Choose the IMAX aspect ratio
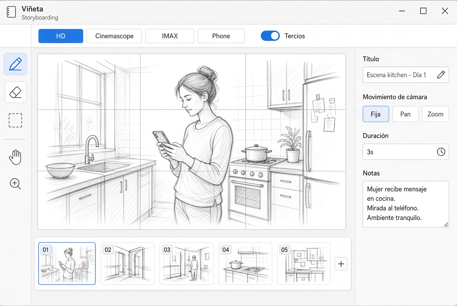The height and width of the screenshot is (306, 457). (x=170, y=36)
